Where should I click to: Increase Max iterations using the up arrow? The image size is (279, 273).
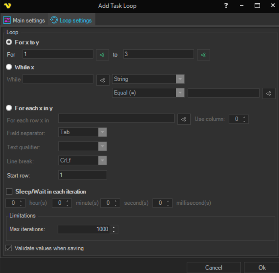point(114,227)
